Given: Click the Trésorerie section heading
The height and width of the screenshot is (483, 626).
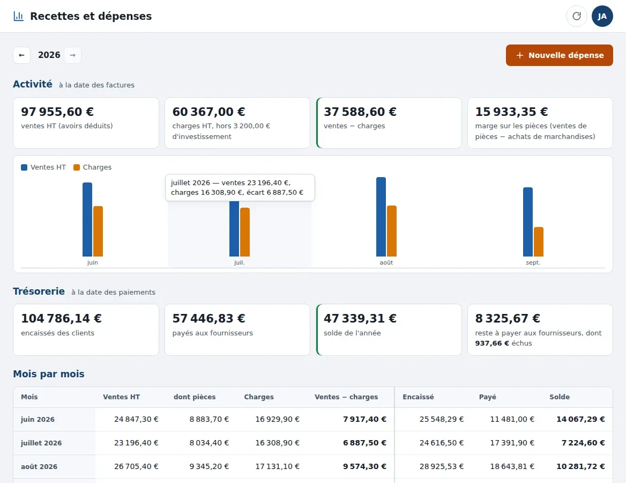Looking at the screenshot, I should [39, 291].
